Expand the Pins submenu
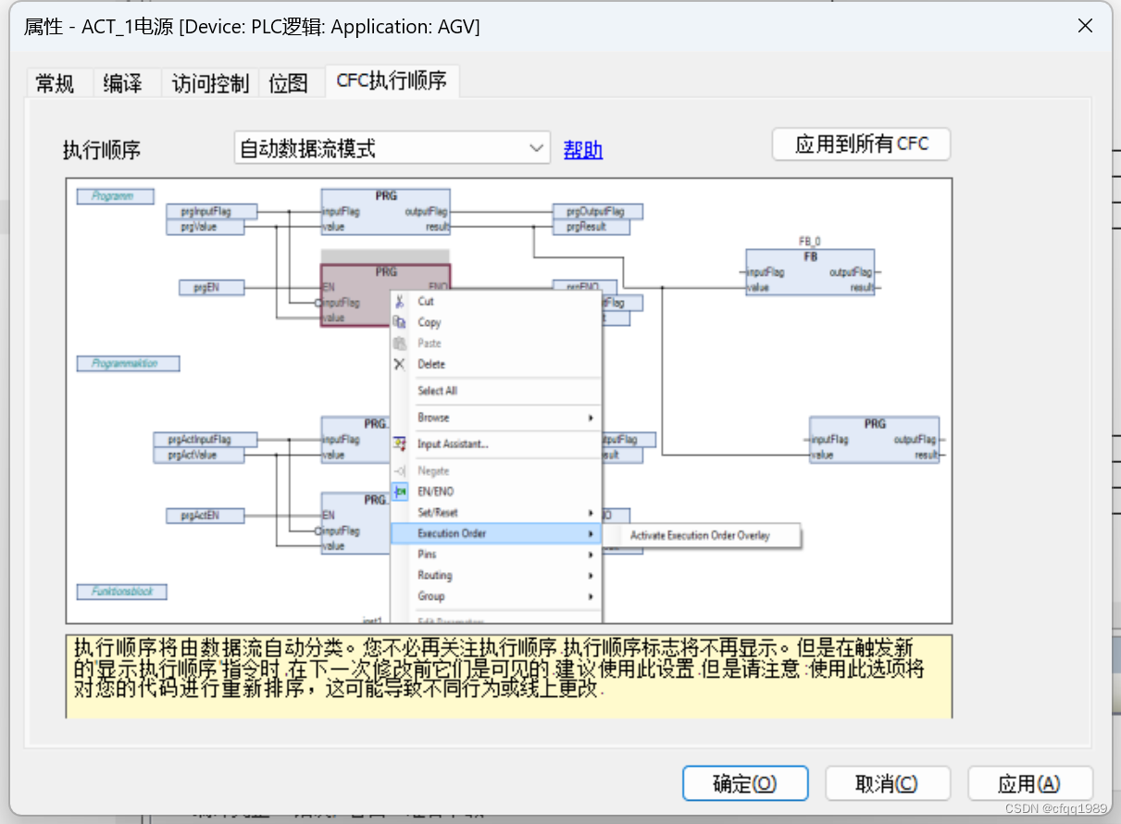 pyautogui.click(x=425, y=555)
